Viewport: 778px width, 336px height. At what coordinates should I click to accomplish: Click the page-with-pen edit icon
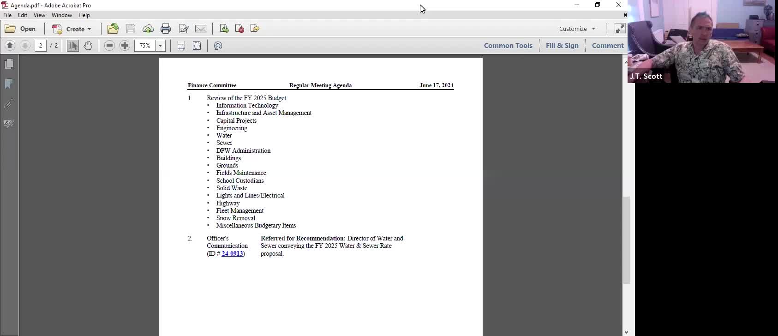click(183, 29)
